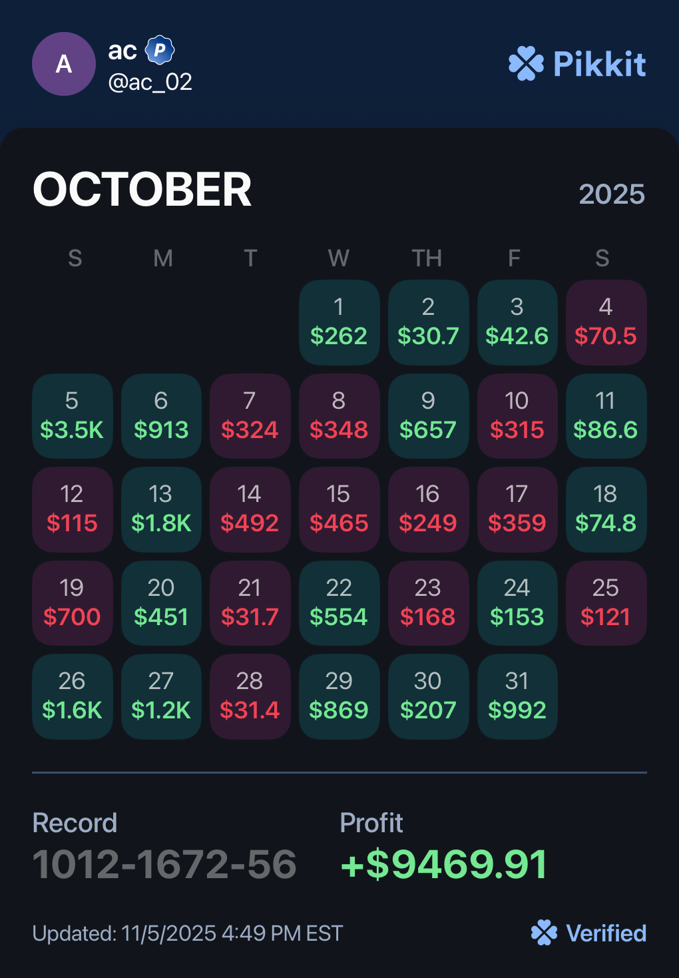Select October 1 showing $262
The image size is (679, 978).
pyautogui.click(x=339, y=322)
